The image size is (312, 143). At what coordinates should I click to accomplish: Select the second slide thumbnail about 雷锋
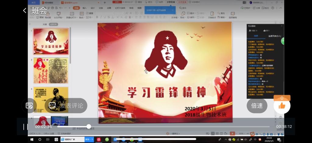tap(51, 71)
